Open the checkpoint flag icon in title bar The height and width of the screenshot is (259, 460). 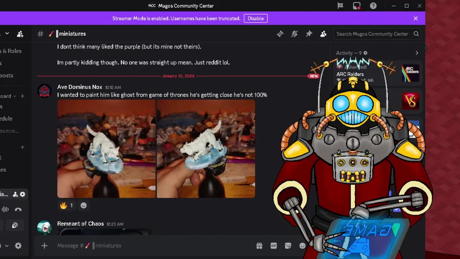pos(340,6)
